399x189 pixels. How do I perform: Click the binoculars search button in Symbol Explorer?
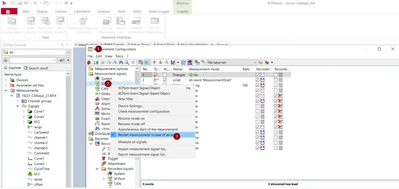pos(5,60)
